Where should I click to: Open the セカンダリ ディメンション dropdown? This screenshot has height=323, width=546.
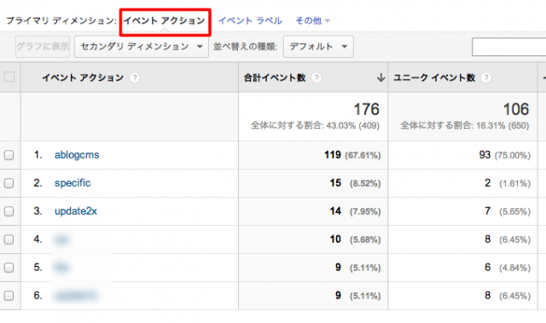(142, 47)
